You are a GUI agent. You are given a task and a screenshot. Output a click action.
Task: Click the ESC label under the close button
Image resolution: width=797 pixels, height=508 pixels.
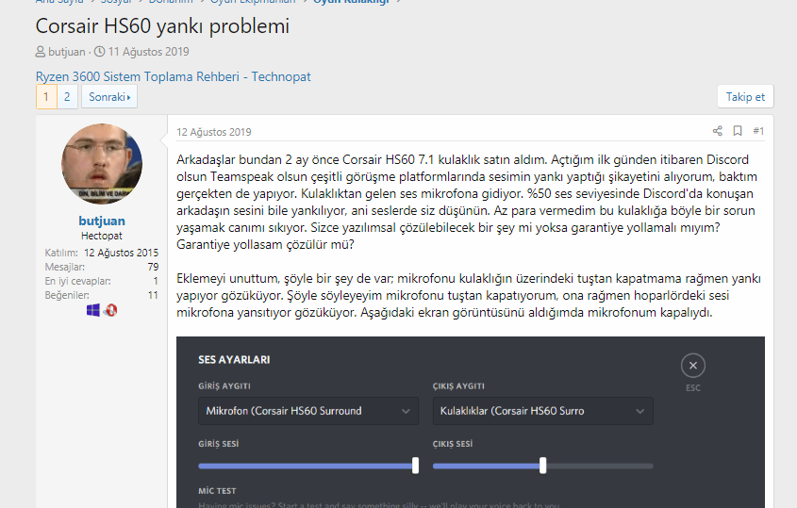coord(693,387)
